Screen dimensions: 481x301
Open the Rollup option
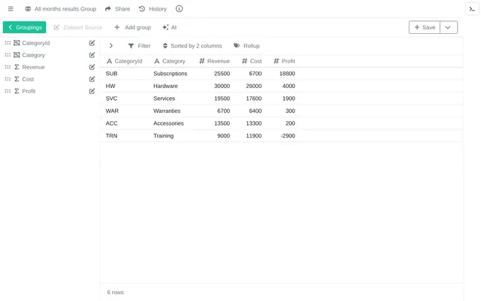tap(247, 46)
